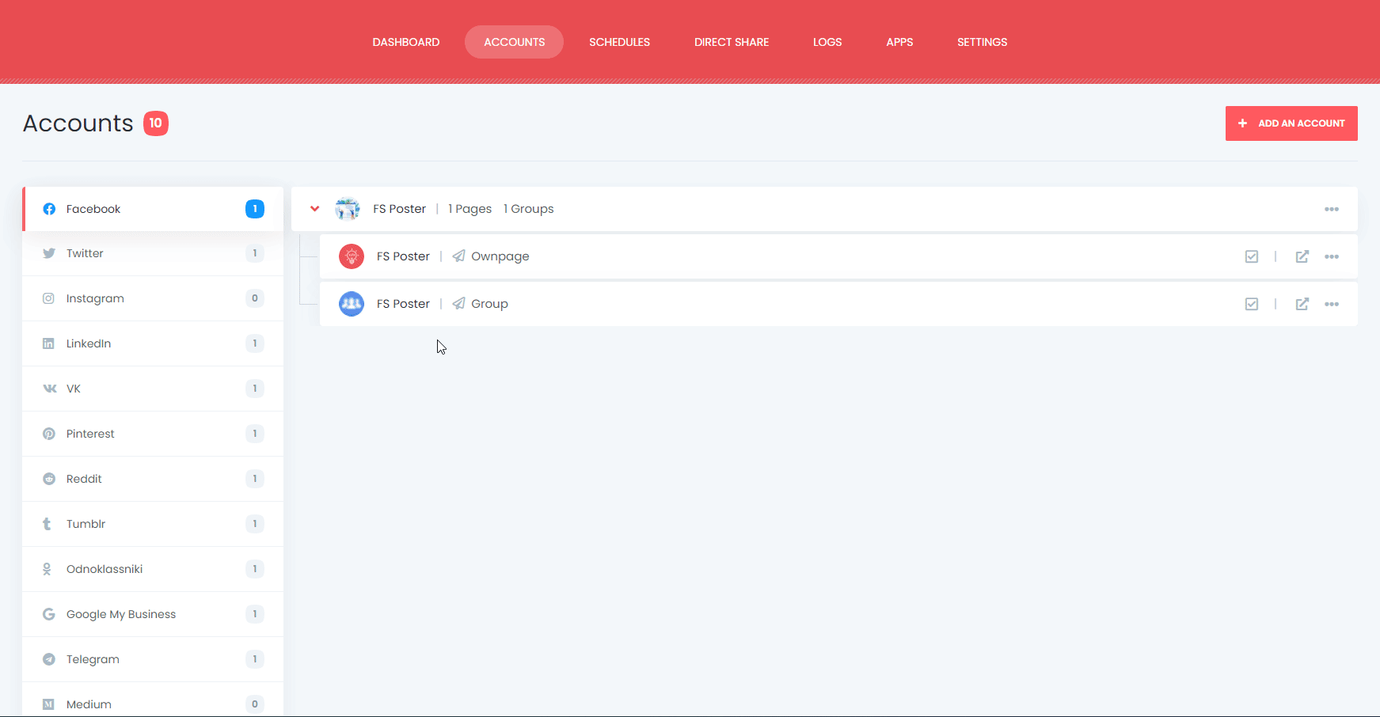
Task: Select Facebook in the network list
Action: (x=153, y=209)
